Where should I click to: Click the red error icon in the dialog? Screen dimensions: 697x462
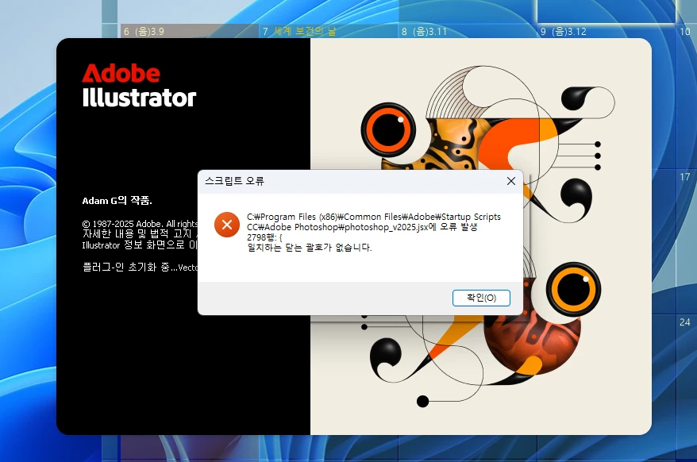(227, 225)
